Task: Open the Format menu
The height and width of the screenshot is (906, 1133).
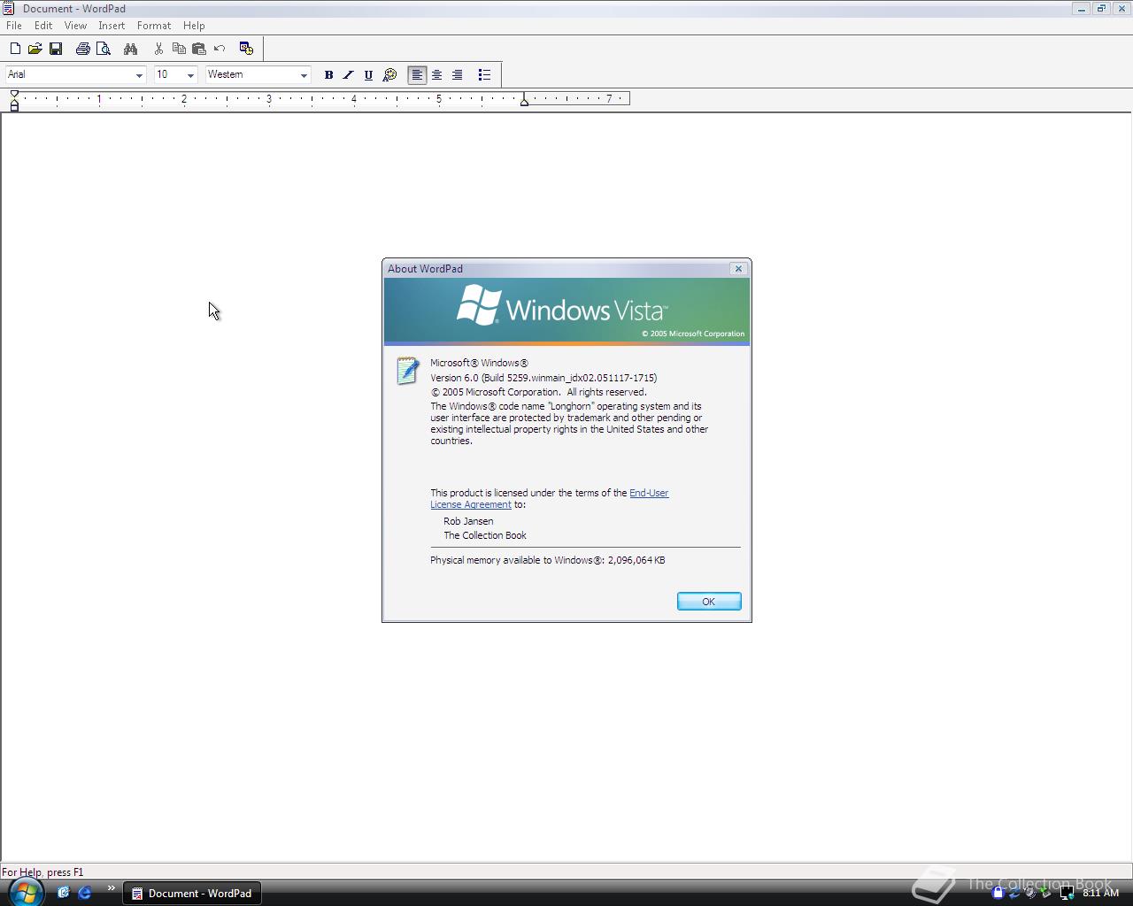Action: click(x=154, y=26)
